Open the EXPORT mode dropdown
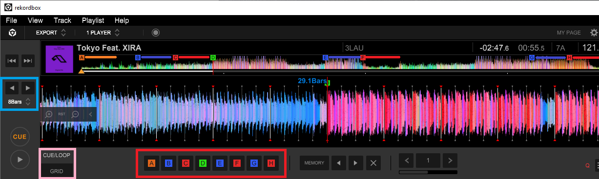This screenshot has height=179, width=599. click(51, 33)
